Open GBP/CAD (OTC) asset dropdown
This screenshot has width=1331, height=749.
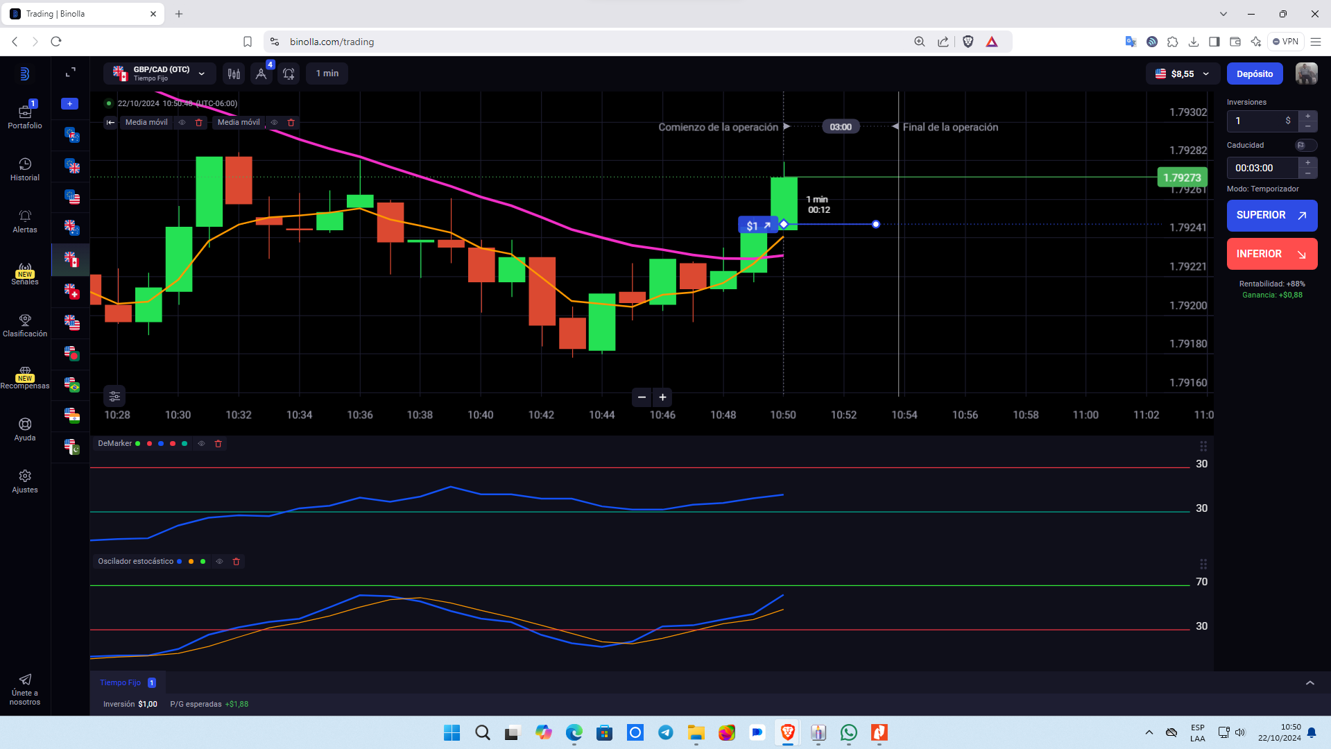[160, 74]
